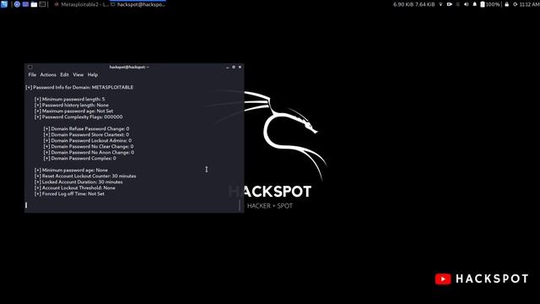Open the Help menu in terminal
The image size is (540, 304).
[x=93, y=74]
